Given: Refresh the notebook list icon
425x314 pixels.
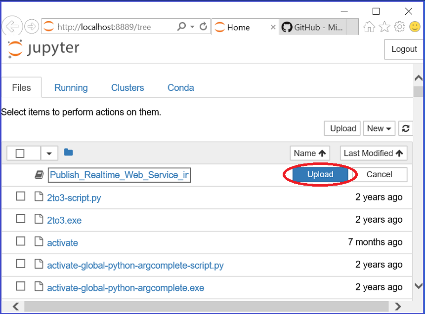Looking at the screenshot, I should coord(406,128).
